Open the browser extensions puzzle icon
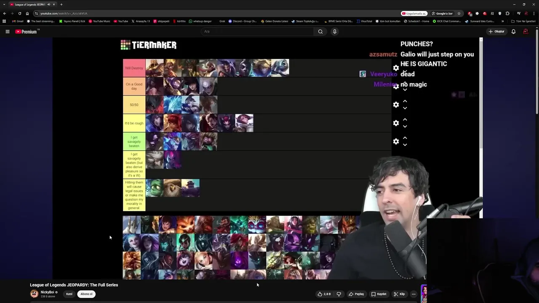539x303 pixels. pos(507,13)
